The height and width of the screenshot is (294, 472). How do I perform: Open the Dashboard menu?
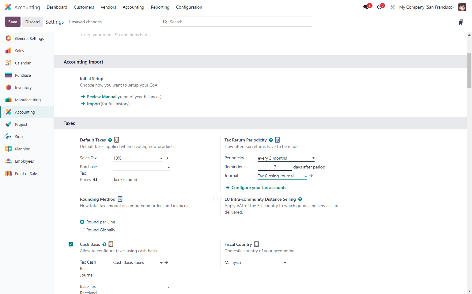pos(57,7)
